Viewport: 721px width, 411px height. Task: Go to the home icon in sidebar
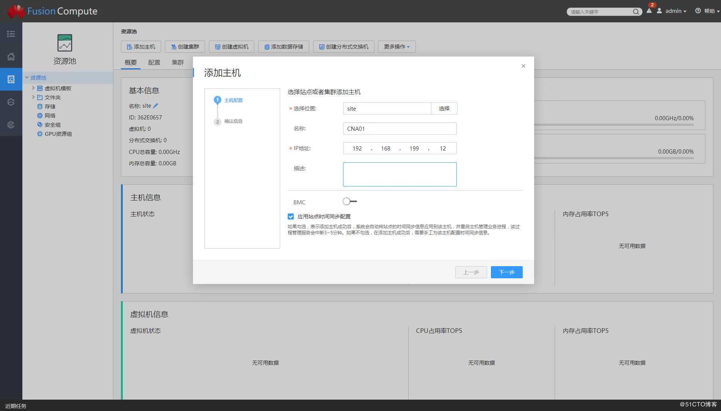click(x=11, y=56)
